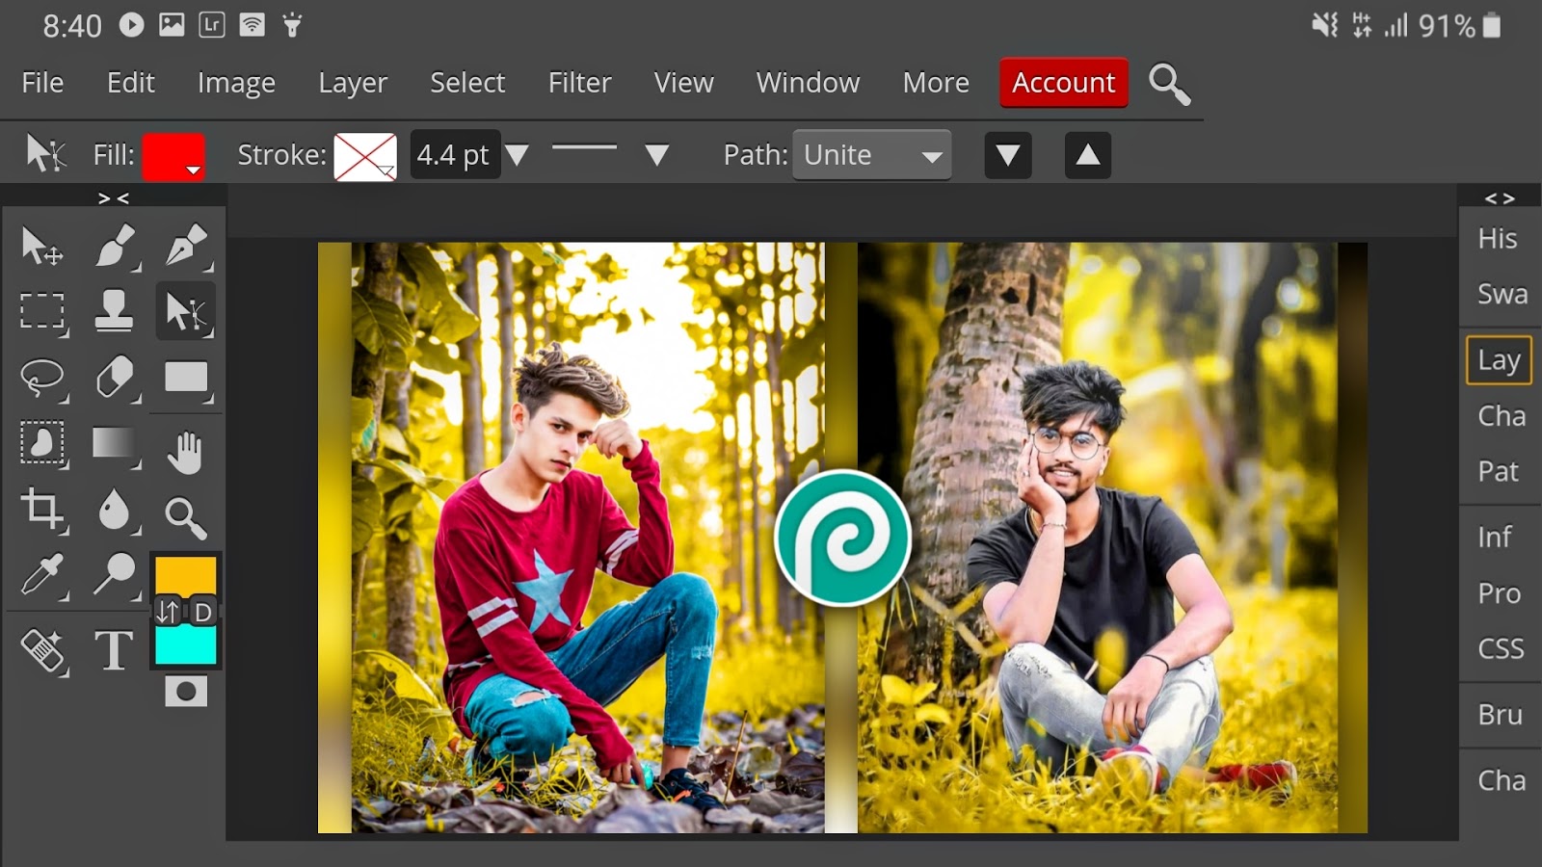Open the stroke width dropdown arrow
Viewport: 1542px width, 867px height.
point(518,155)
